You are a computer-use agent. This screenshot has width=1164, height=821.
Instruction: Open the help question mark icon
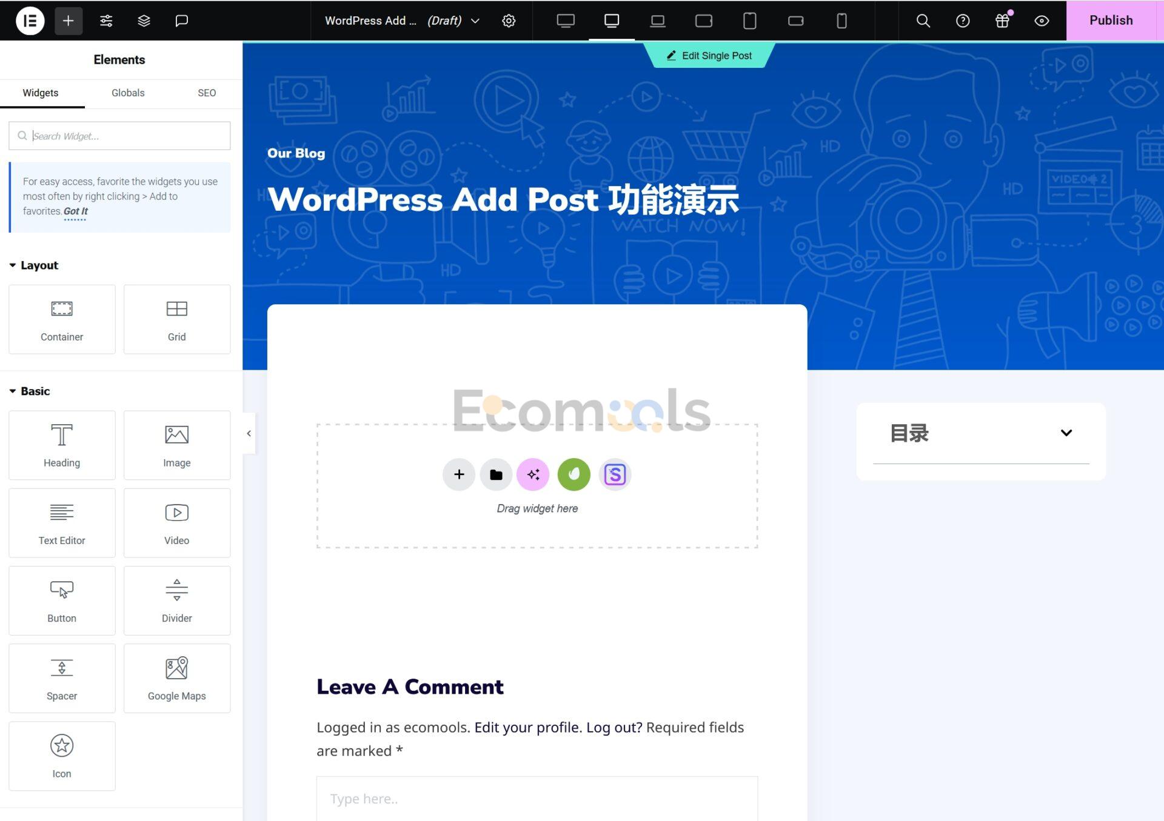[963, 21]
